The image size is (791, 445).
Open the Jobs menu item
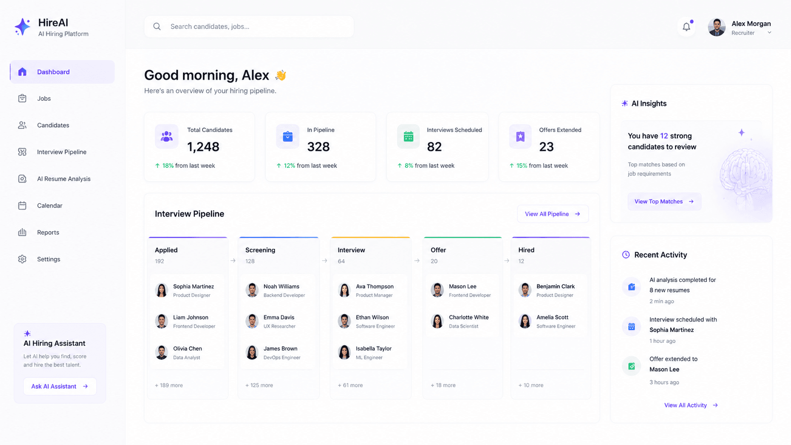(x=62, y=98)
